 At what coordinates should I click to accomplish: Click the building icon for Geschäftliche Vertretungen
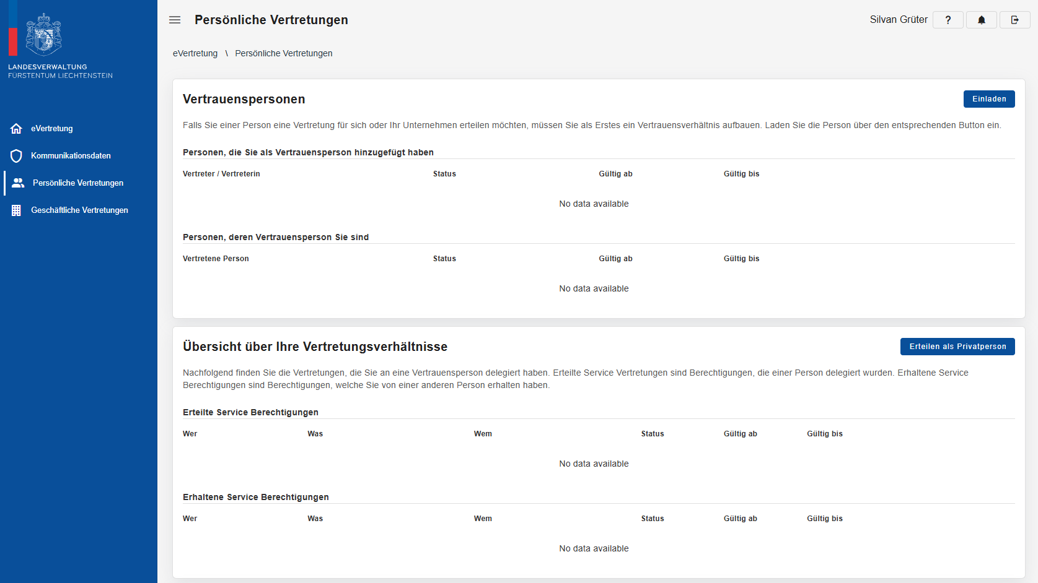coord(15,210)
